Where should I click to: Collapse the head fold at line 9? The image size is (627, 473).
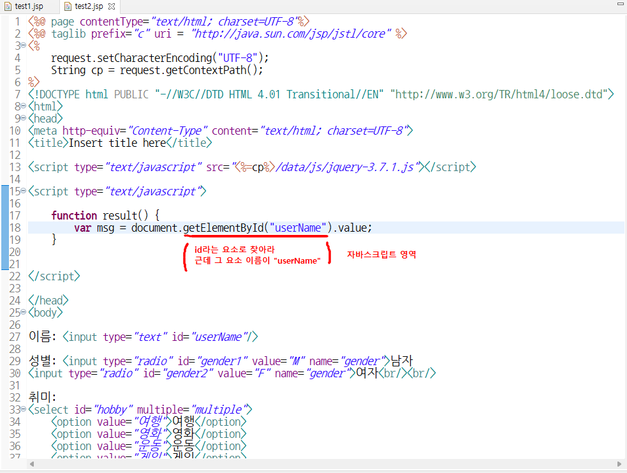coord(23,118)
